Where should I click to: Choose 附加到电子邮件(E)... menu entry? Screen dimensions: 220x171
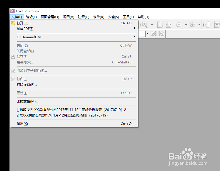tap(74, 71)
